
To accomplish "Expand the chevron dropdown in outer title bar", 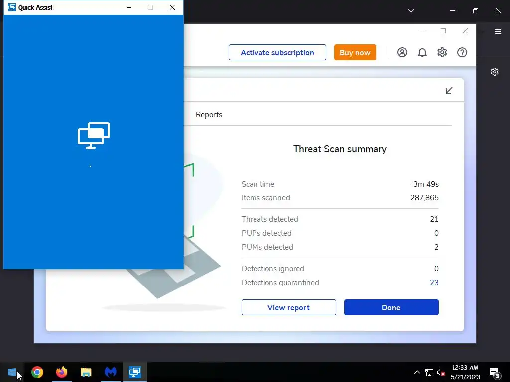I will [411, 11].
